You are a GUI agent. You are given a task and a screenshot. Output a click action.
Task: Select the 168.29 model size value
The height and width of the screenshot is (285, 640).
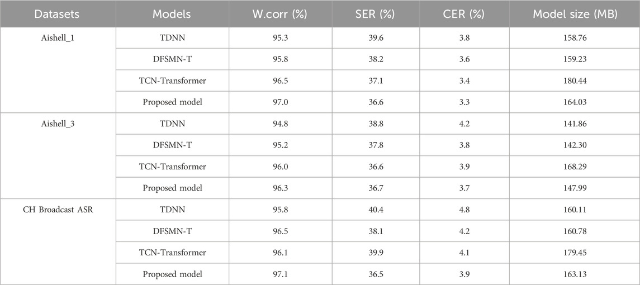coord(575,167)
